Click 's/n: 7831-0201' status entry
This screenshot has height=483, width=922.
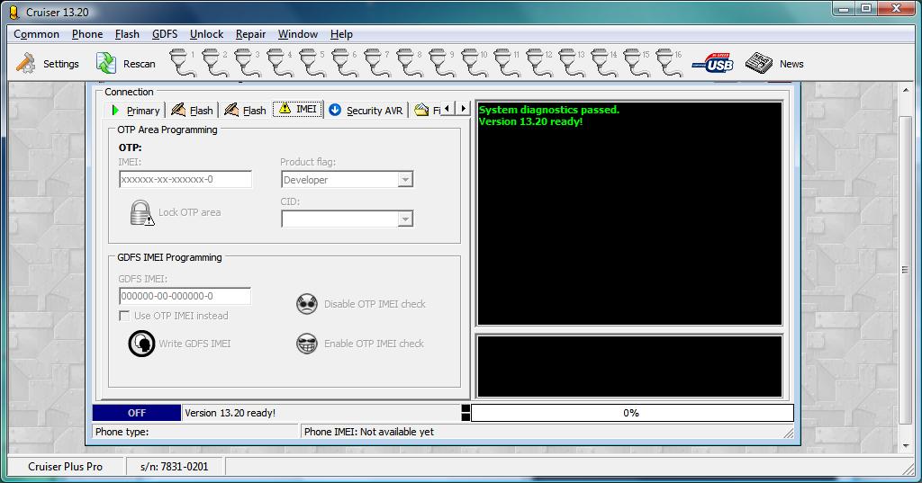tap(174, 467)
